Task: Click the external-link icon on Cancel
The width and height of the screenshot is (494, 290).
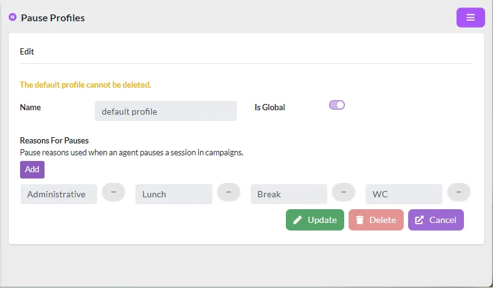Action: point(419,220)
